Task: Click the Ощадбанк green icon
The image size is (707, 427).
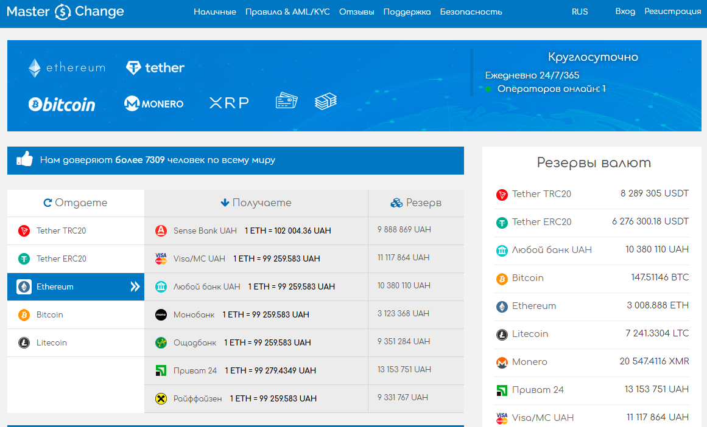Action: coord(161,343)
